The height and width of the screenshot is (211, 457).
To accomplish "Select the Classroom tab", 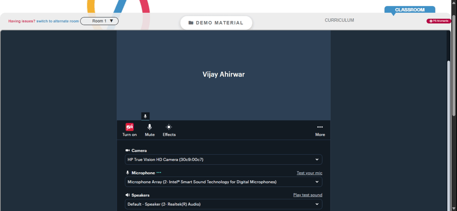I will [409, 10].
